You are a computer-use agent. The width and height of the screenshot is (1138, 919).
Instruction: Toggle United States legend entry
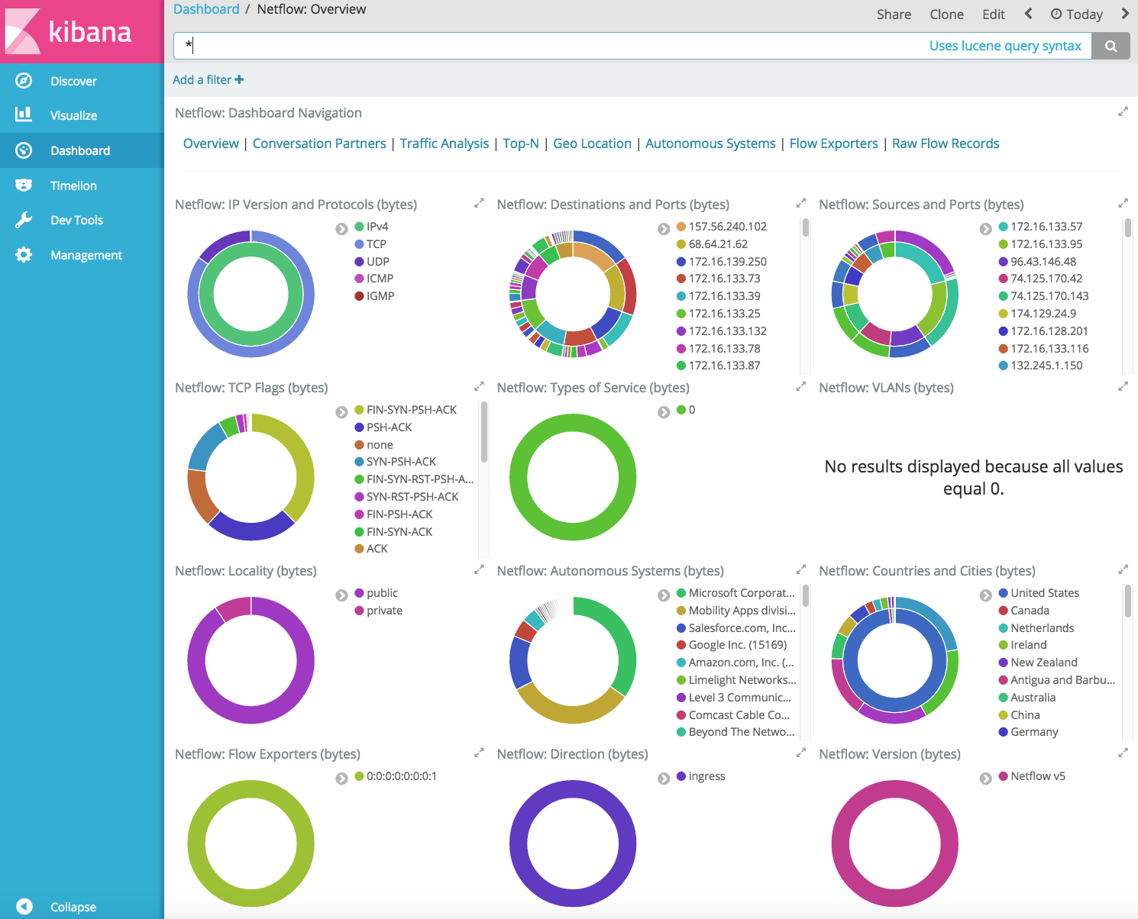tap(1044, 593)
